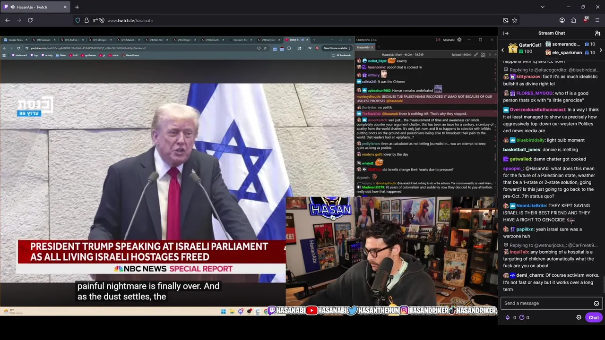Viewport: 605px width, 340px height.
Task: Bookmark this page with star
Action: [515, 20]
